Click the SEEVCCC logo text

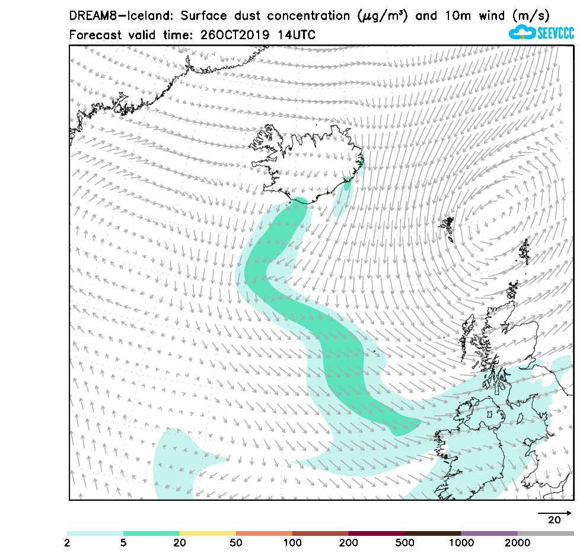[x=555, y=33]
